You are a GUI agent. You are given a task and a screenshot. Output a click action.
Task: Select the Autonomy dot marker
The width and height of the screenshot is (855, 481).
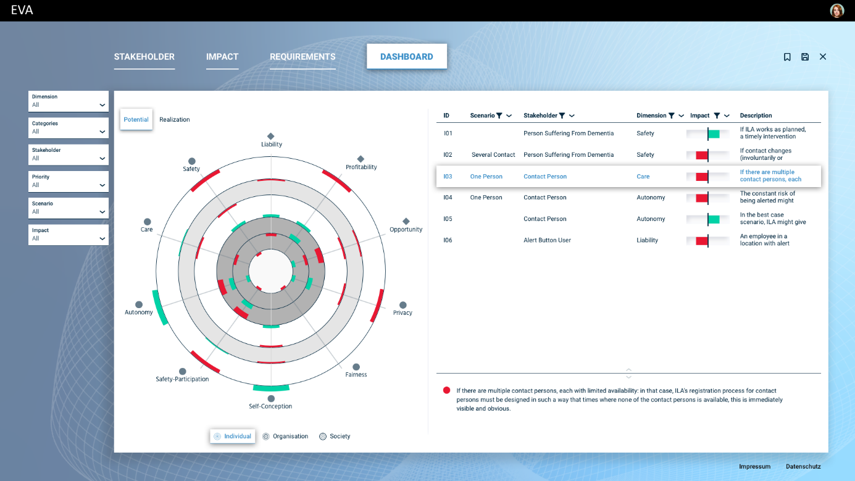pos(139,304)
